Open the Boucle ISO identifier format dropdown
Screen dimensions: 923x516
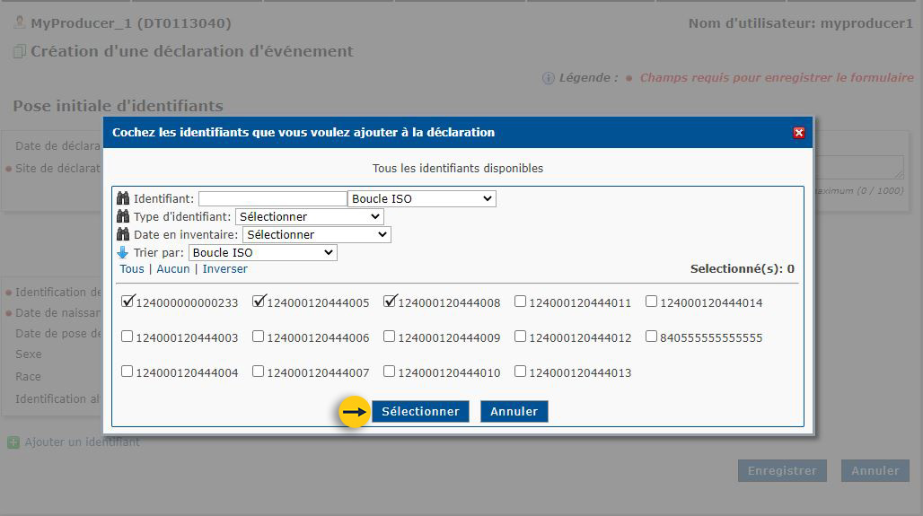point(421,198)
